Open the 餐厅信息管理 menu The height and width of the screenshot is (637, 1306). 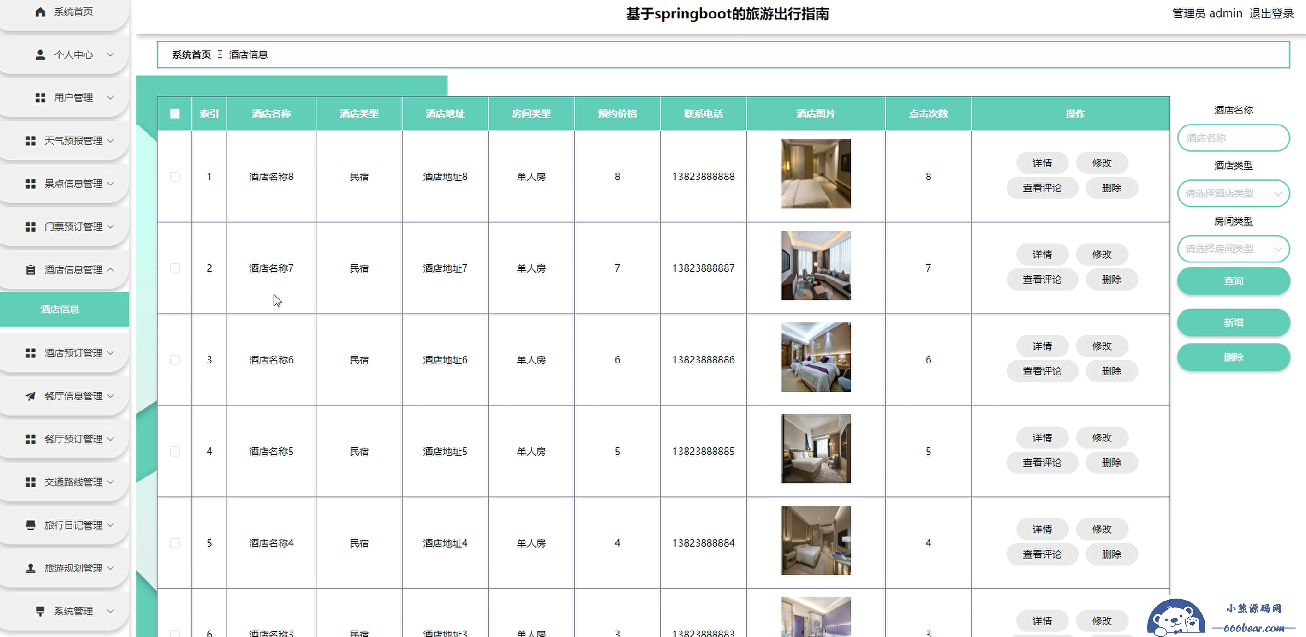(65, 396)
